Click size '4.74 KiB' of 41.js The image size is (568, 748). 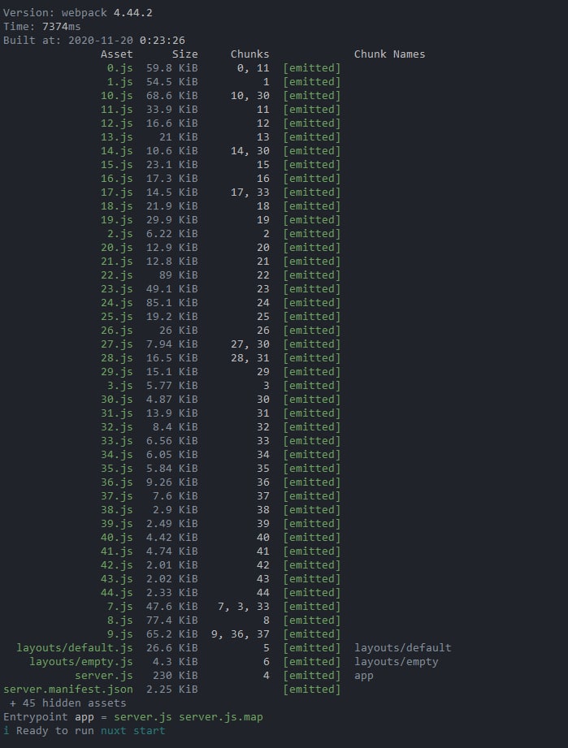point(171,552)
